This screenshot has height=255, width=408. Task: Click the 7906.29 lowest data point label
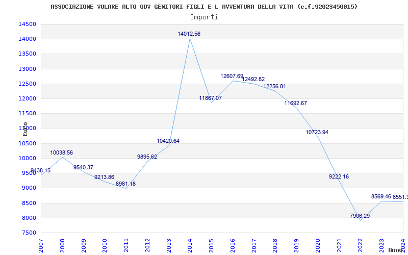pyautogui.click(x=360, y=216)
